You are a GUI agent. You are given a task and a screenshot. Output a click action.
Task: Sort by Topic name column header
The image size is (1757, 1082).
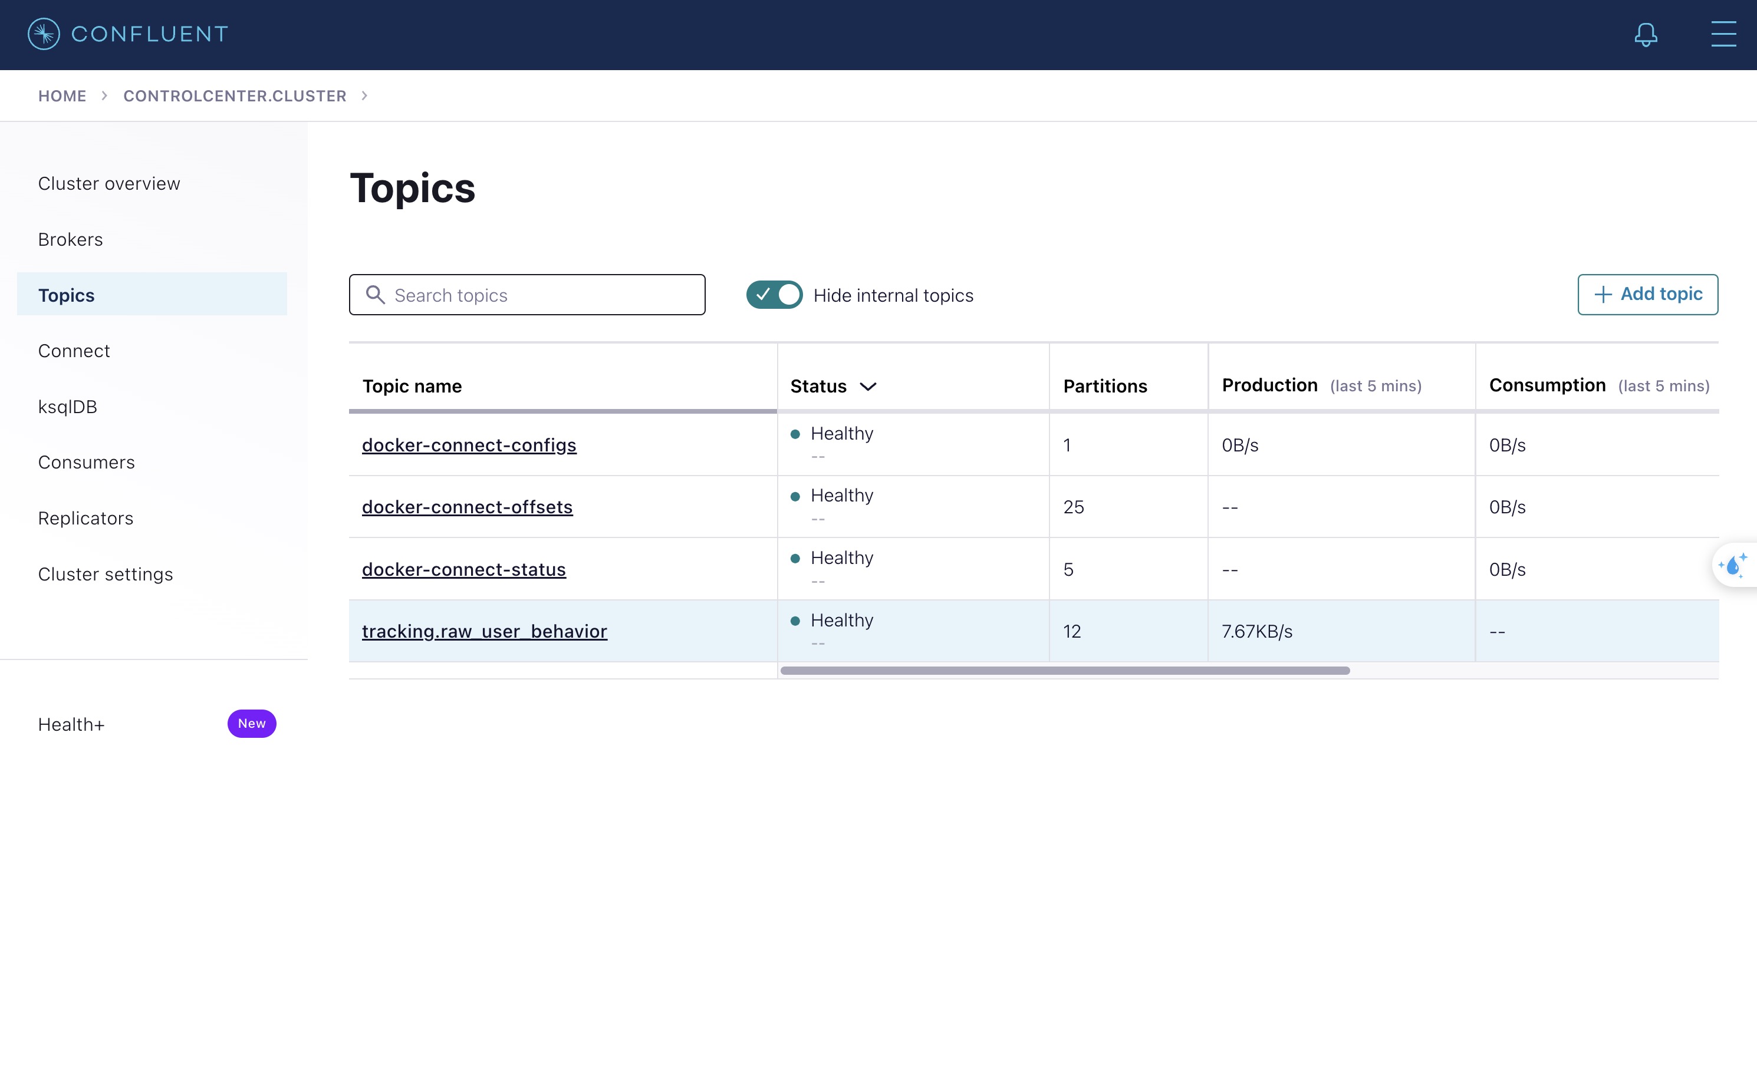(412, 387)
